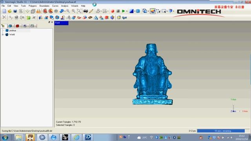Open the Wizards menu
The height and width of the screenshot is (141, 251).
(75, 6)
